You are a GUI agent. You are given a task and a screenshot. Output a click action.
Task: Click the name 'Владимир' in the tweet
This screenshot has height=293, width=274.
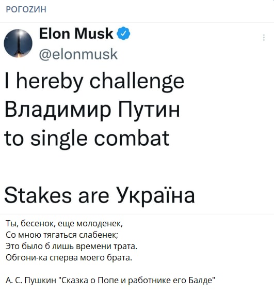58,110
